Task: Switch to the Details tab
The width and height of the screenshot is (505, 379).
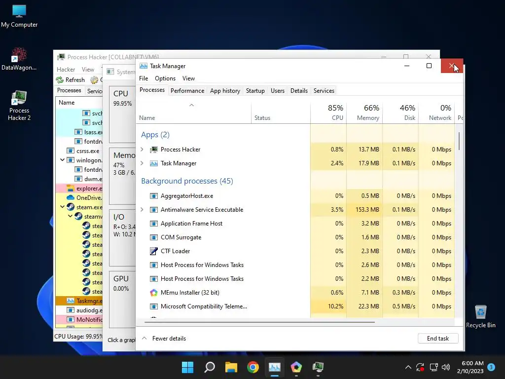Action: (299, 91)
